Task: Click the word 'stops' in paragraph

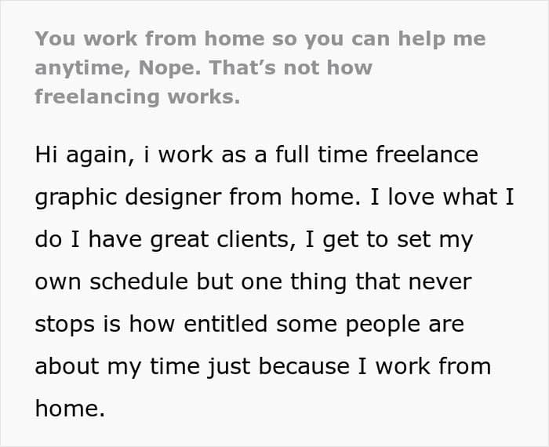Action: tap(65, 325)
